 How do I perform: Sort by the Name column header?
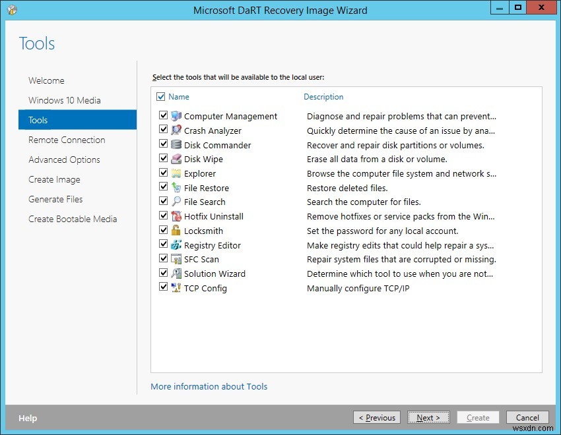tap(179, 97)
